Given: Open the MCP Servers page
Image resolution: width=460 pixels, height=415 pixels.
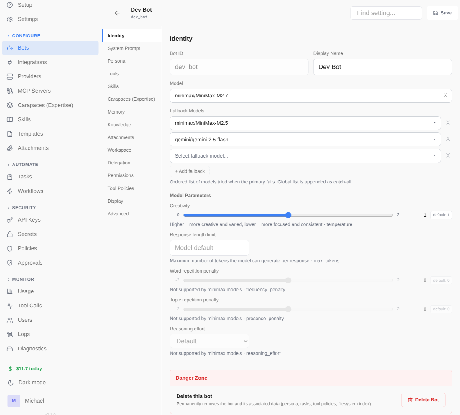Looking at the screenshot, I should [x=34, y=91].
